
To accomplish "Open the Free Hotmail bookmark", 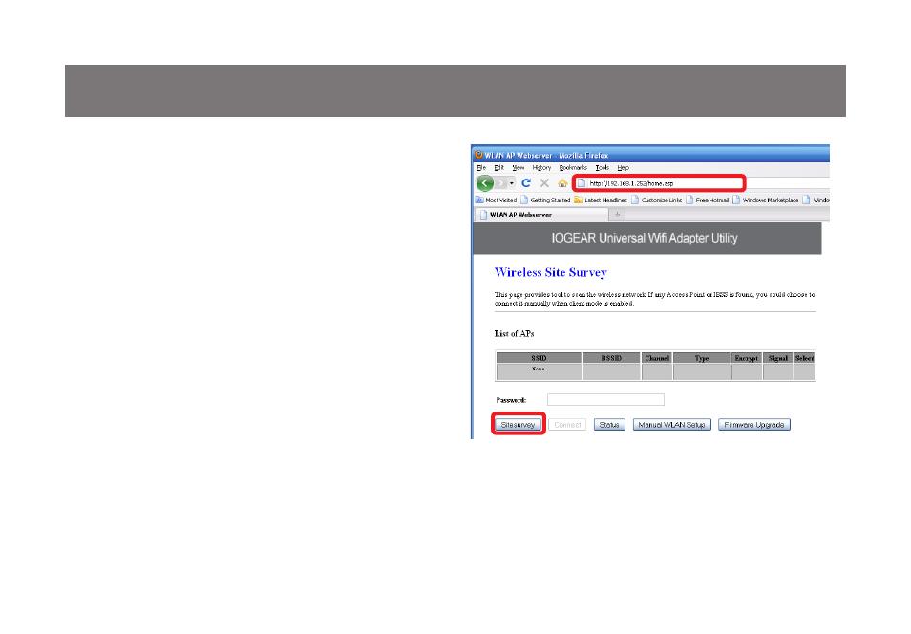I will coord(707,200).
